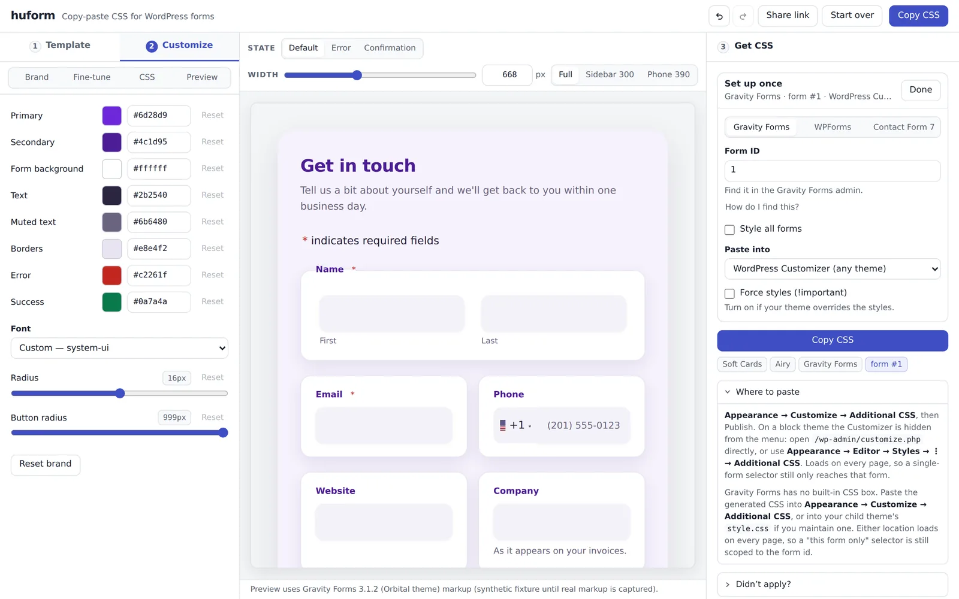Image resolution: width=959 pixels, height=599 pixels.
Task: Open the Secondary color swatch
Action: 112,143
